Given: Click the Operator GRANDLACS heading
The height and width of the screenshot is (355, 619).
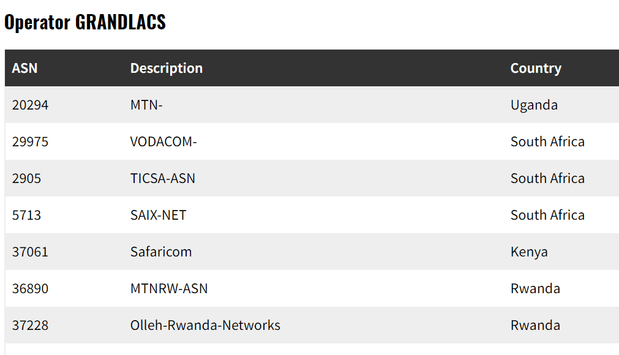Looking at the screenshot, I should [x=85, y=22].
